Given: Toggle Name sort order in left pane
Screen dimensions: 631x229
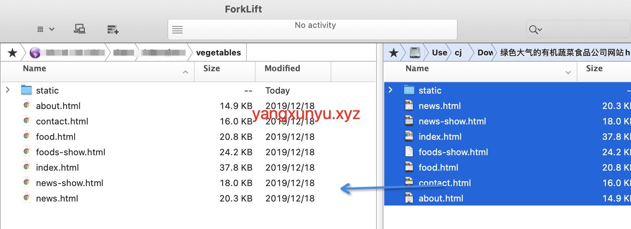Looking at the screenshot, I should coord(35,69).
